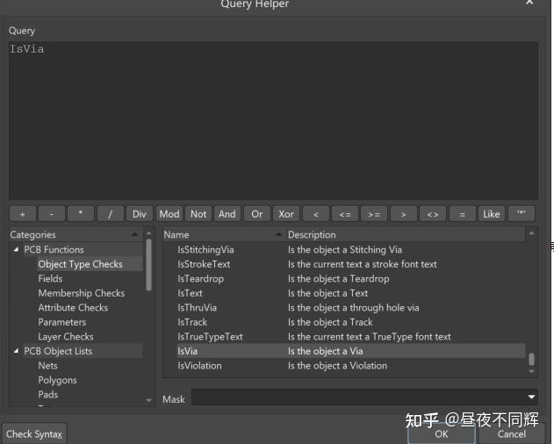Click the function list scroll-up arrow
Viewport: 554px width, 444px height.
click(x=531, y=233)
